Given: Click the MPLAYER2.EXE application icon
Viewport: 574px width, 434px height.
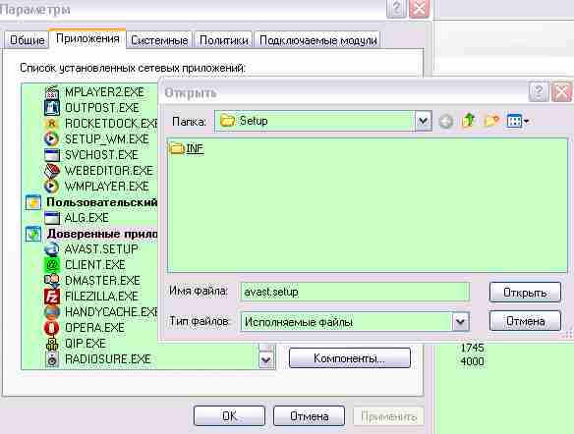Looking at the screenshot, I should (x=52, y=92).
